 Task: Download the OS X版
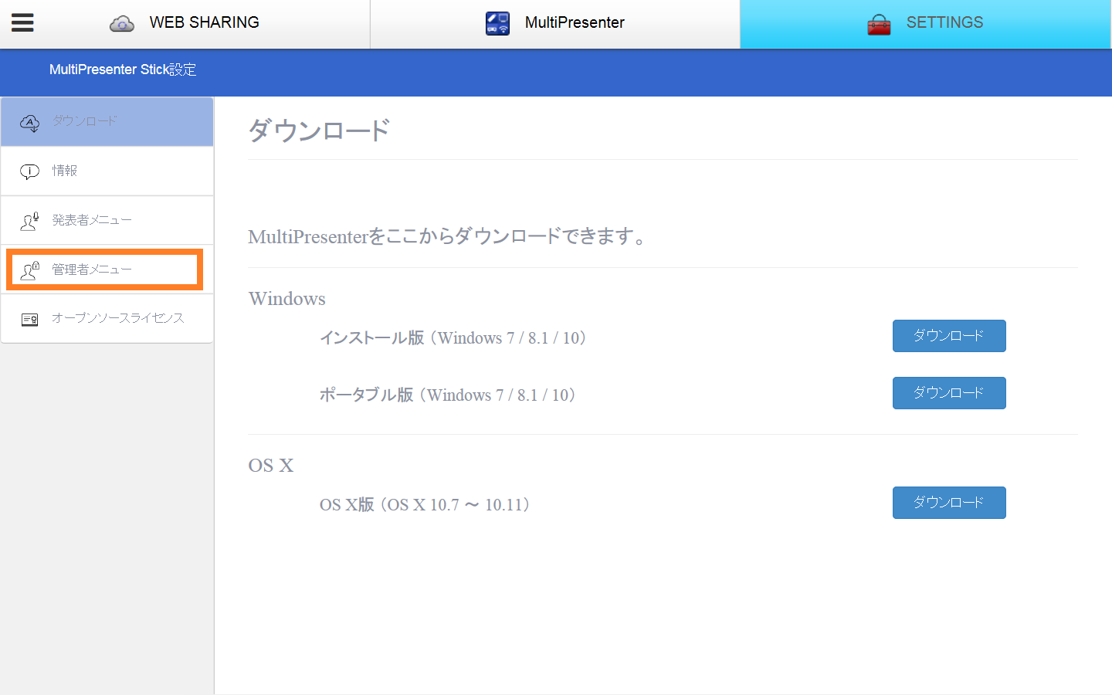949,503
